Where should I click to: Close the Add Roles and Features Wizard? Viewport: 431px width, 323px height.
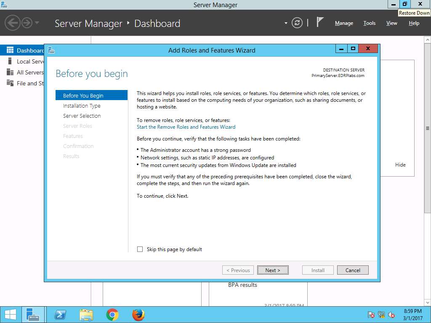click(x=368, y=49)
